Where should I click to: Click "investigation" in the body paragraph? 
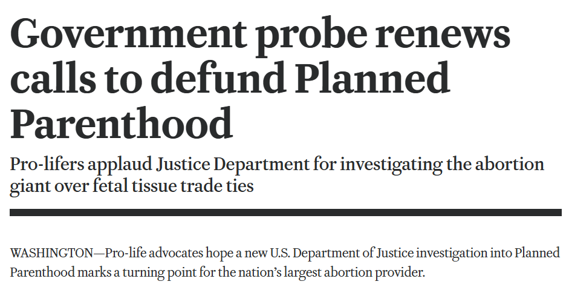[x=446, y=252]
